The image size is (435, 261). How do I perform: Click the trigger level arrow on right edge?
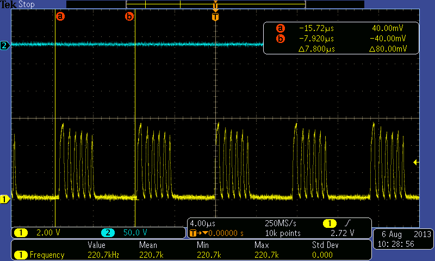coord(416,162)
